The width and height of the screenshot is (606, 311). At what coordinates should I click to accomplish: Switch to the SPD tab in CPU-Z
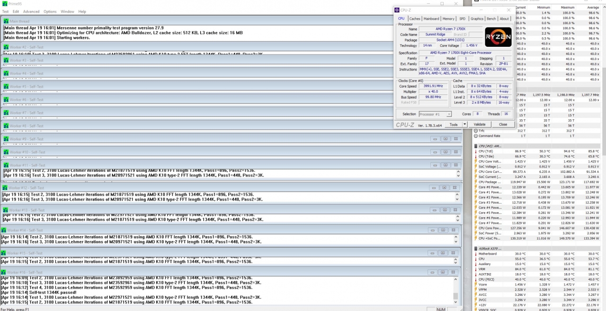(463, 19)
